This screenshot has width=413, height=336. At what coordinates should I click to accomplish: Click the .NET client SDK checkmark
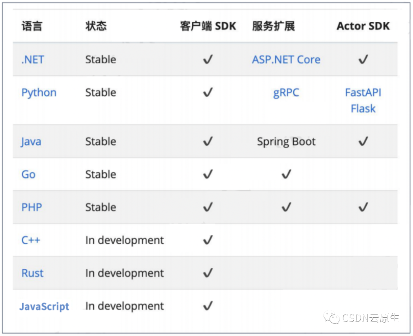coord(208,60)
